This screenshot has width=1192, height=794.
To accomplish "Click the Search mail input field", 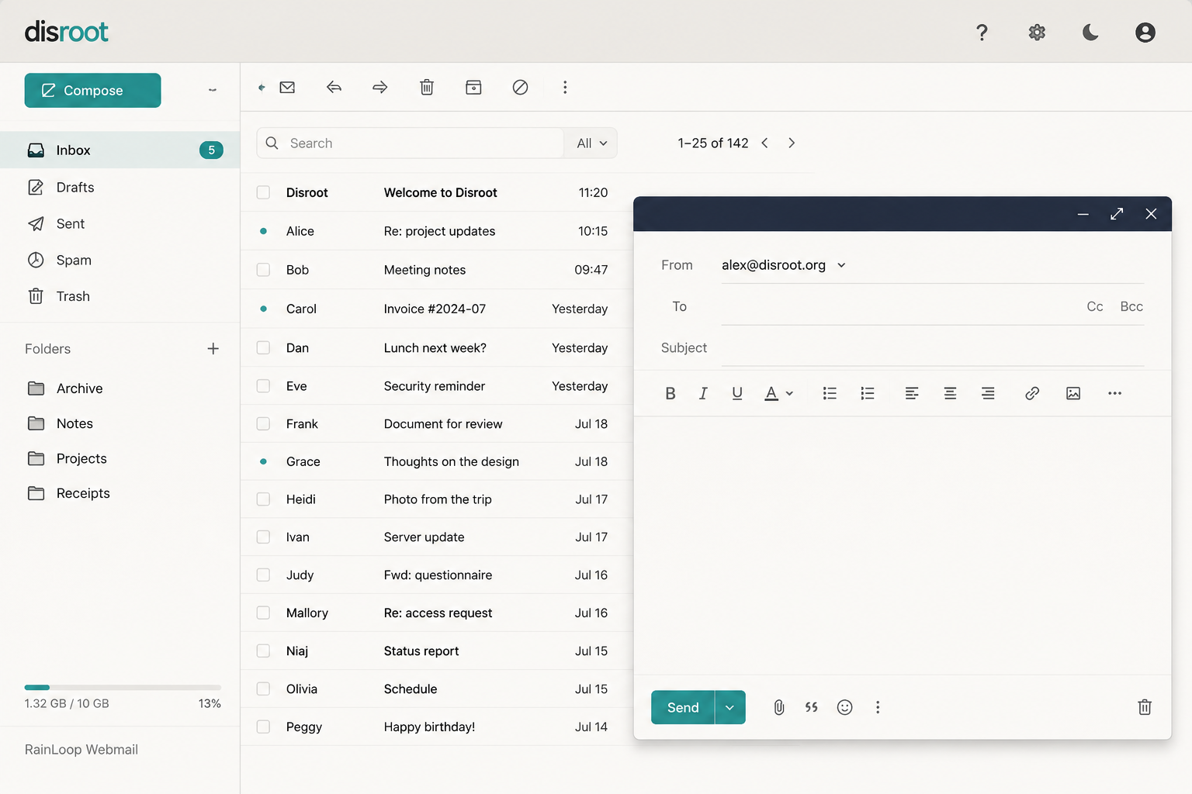I will coord(410,143).
